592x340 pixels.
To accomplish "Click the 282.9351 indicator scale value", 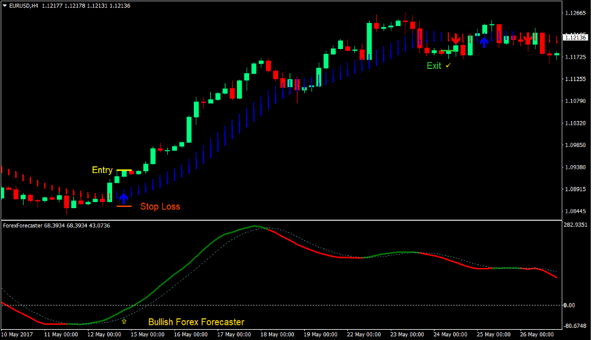I will click(576, 224).
